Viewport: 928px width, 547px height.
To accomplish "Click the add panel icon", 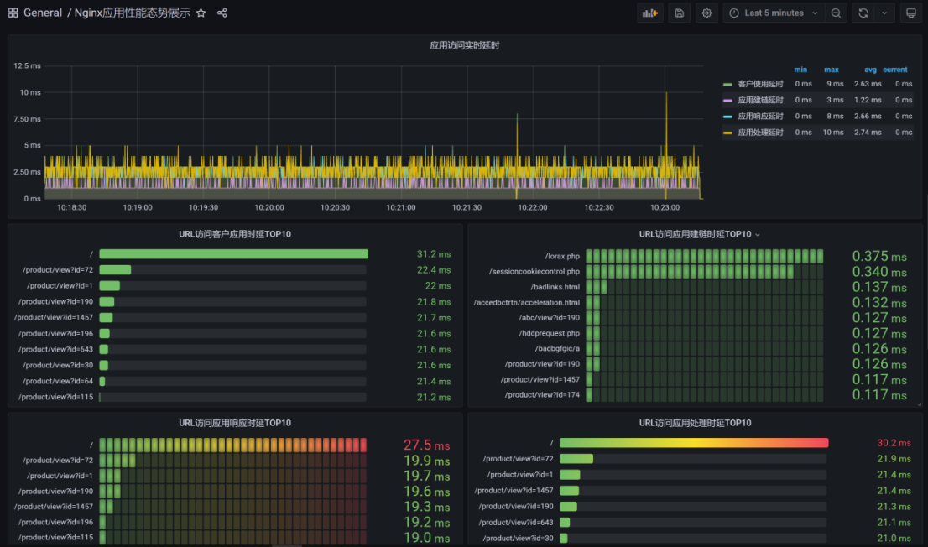I will pyautogui.click(x=649, y=13).
